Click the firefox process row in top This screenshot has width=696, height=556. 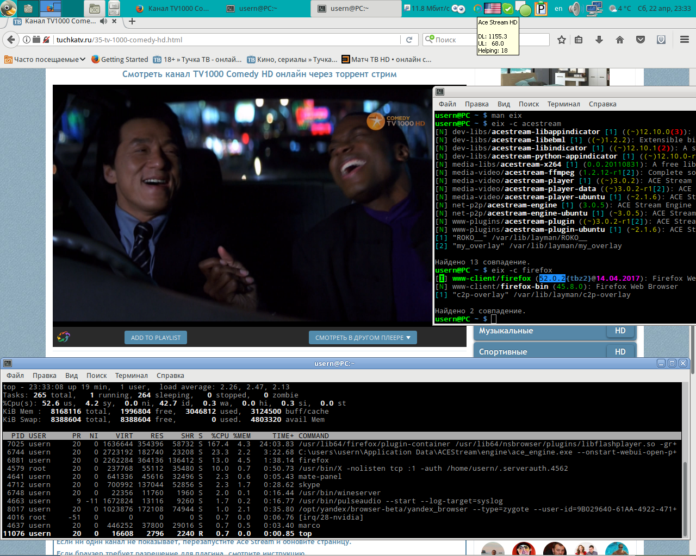click(x=341, y=460)
